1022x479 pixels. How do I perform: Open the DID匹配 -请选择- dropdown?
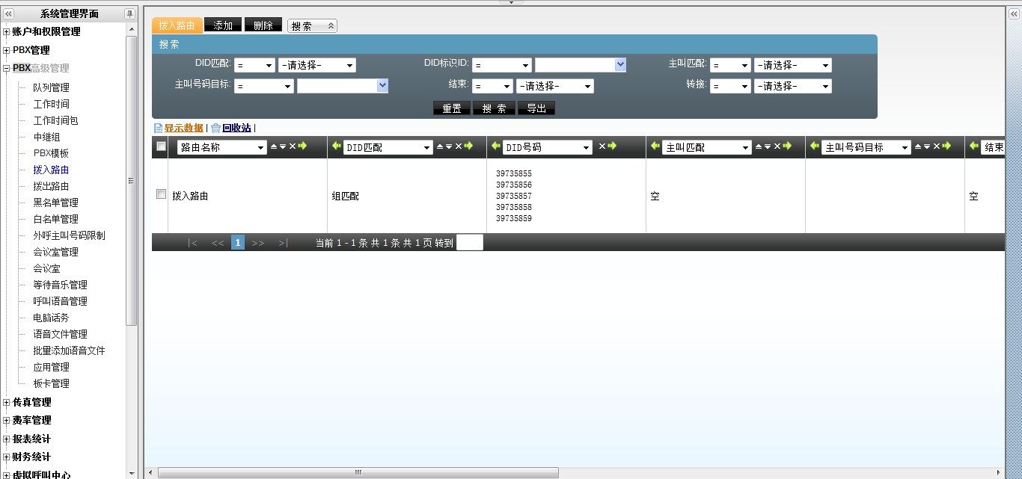(x=316, y=66)
